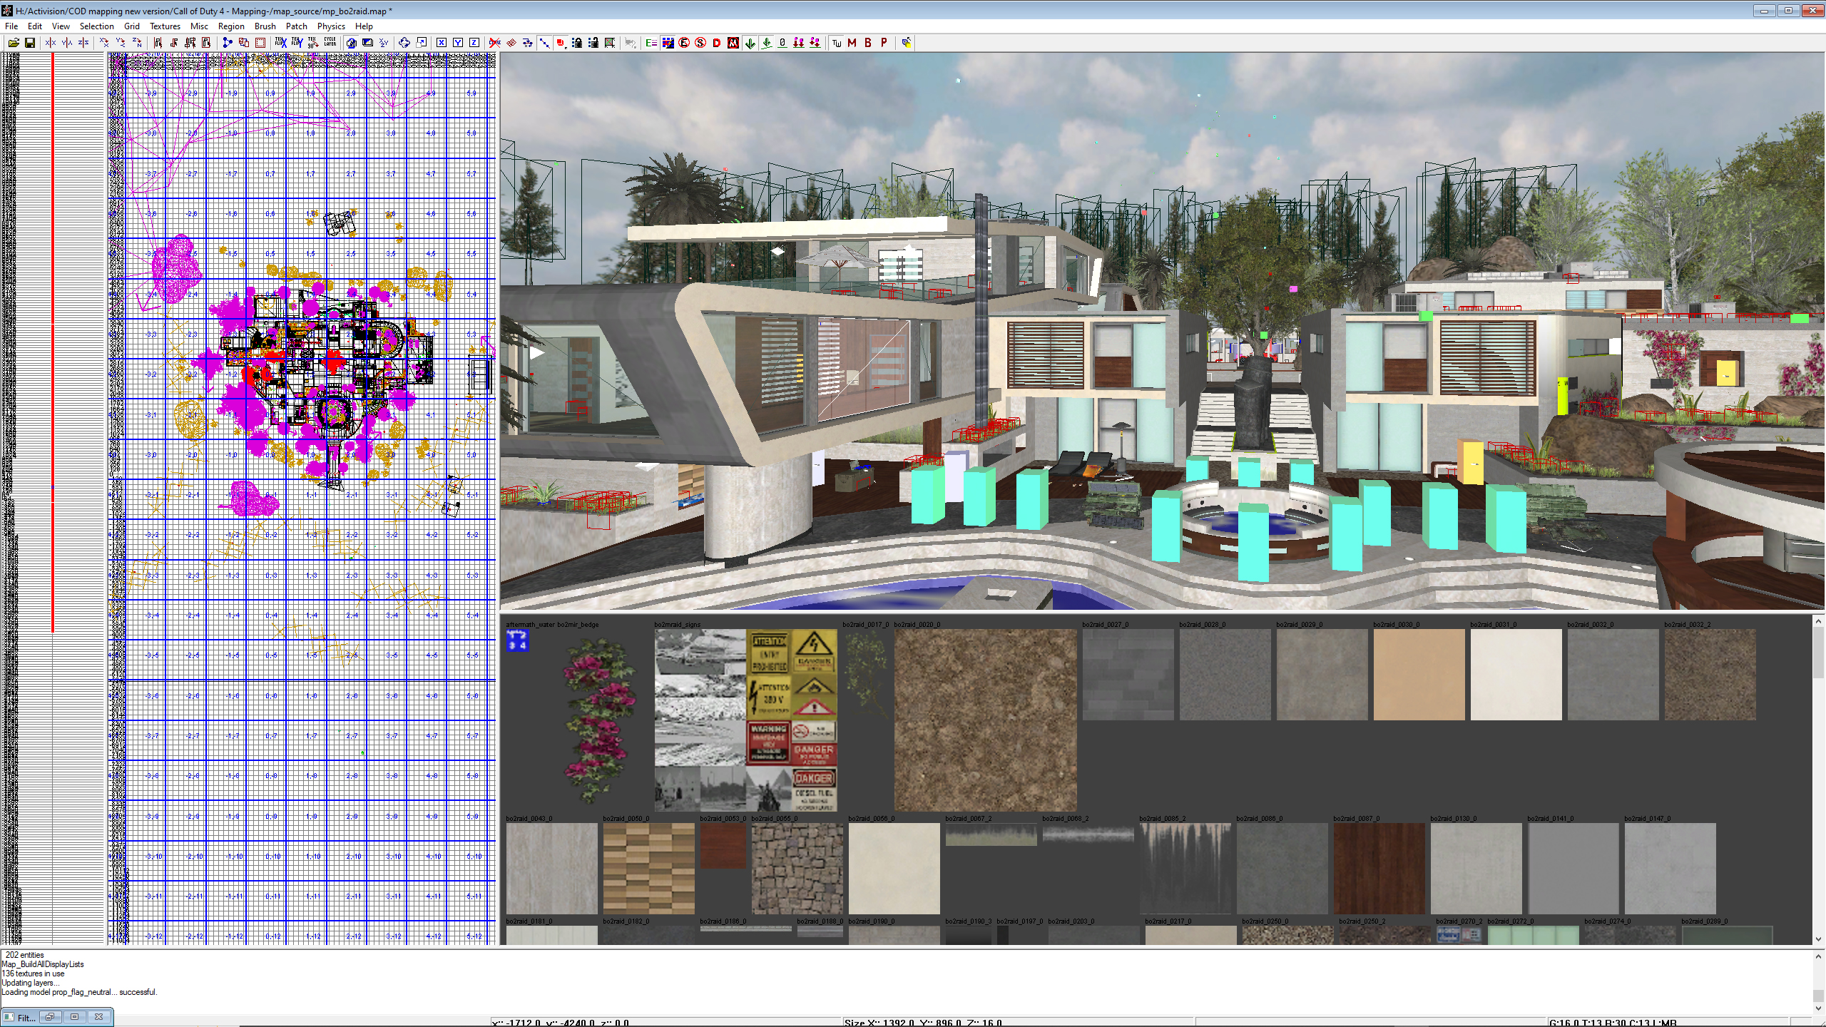Toggle the blue dotted diagonal line button
Screen dimensions: 1826x1027
point(544,43)
